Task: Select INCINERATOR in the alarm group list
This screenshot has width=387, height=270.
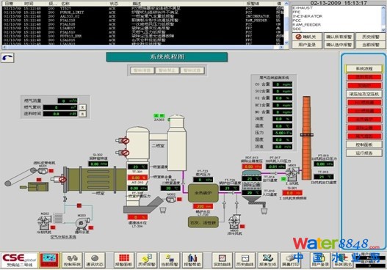Action: click(308, 16)
